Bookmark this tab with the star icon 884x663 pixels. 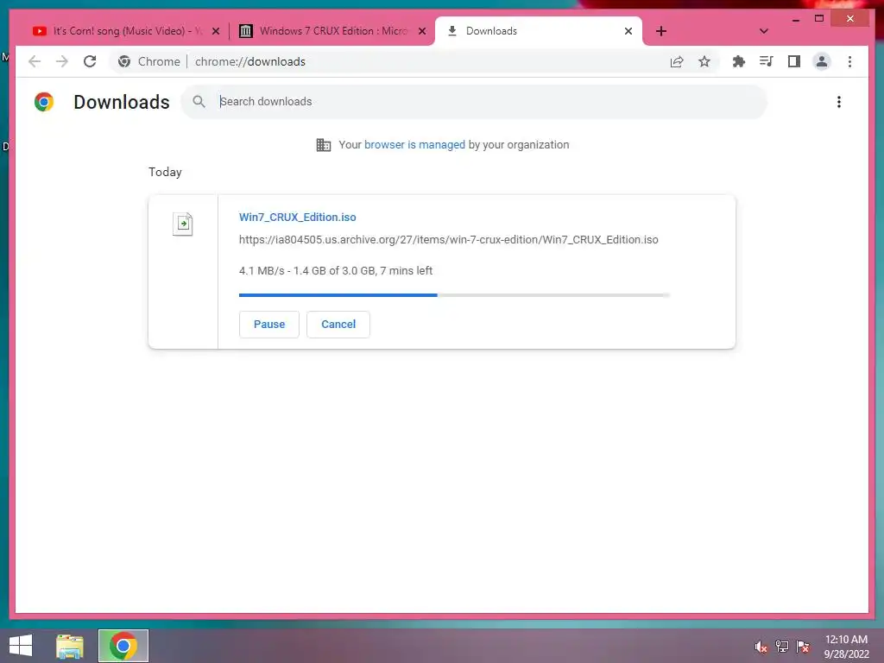[704, 61]
